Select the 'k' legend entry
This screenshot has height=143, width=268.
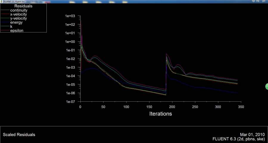point(11,26)
